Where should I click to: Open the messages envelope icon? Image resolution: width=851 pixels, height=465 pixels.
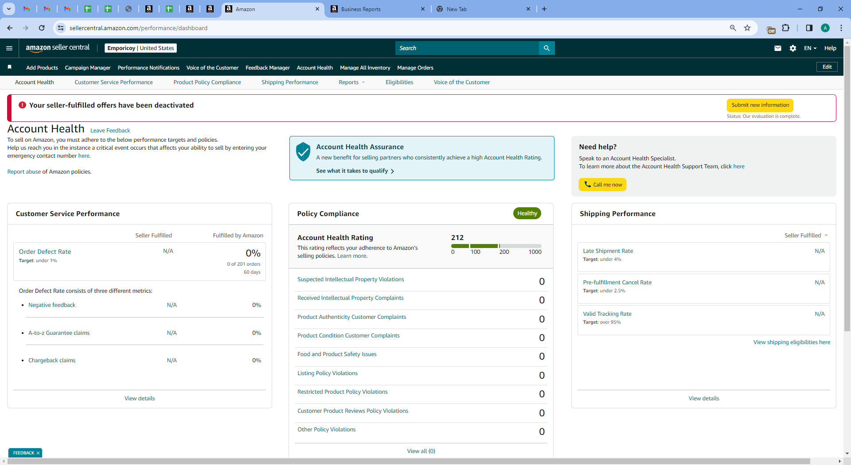777,48
